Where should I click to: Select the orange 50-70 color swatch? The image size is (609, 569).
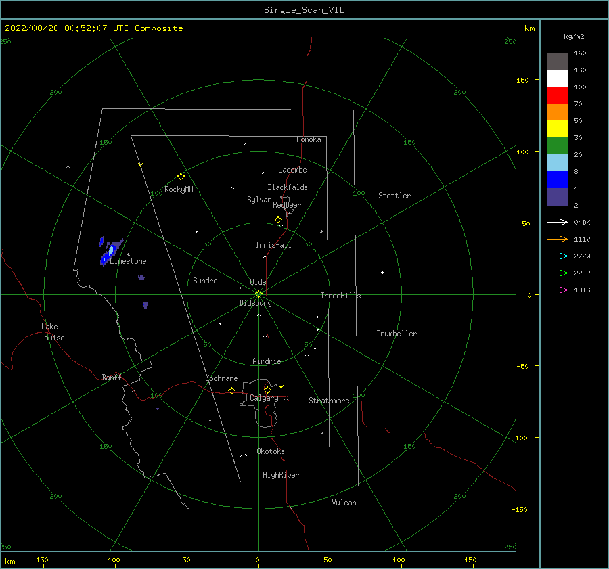tap(558, 112)
